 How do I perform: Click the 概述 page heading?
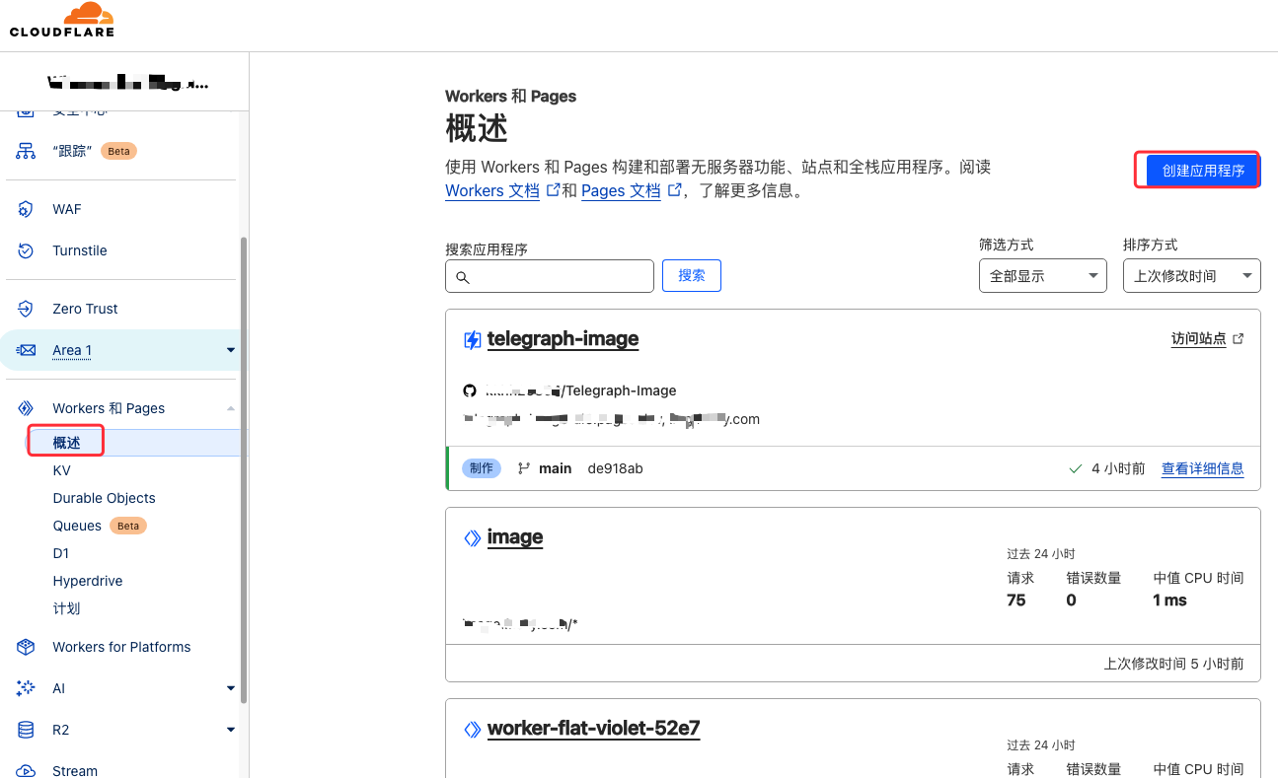point(477,128)
